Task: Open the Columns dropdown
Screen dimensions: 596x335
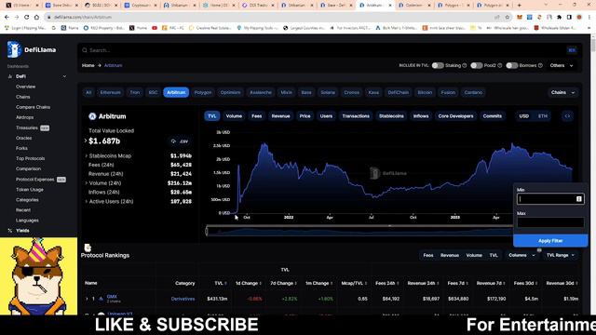Action: [x=521, y=255]
